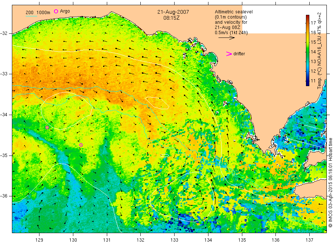Viewport: 335px width, 245px height.
Task: Click longitude label 134
Action: point(208,240)
